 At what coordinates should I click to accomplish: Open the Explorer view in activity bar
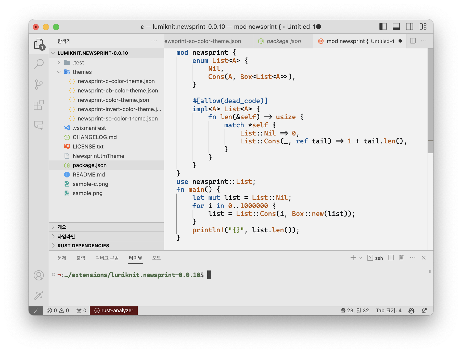point(39,44)
